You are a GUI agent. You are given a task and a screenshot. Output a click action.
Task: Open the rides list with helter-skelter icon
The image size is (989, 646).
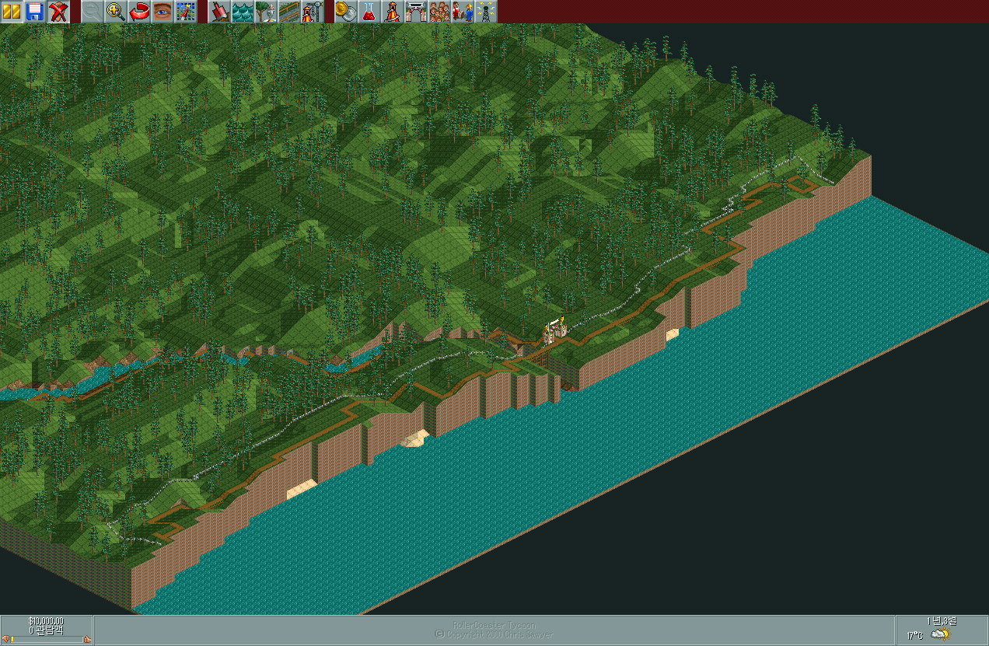(393, 11)
